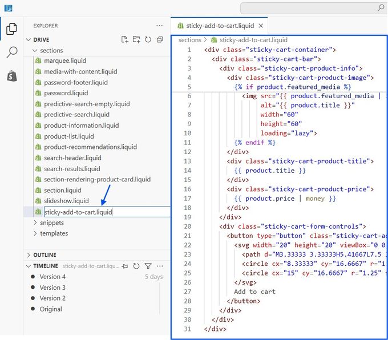Close the sticky-add-to-cart.liquid tab
The height and width of the screenshot is (340, 388).
(261, 26)
